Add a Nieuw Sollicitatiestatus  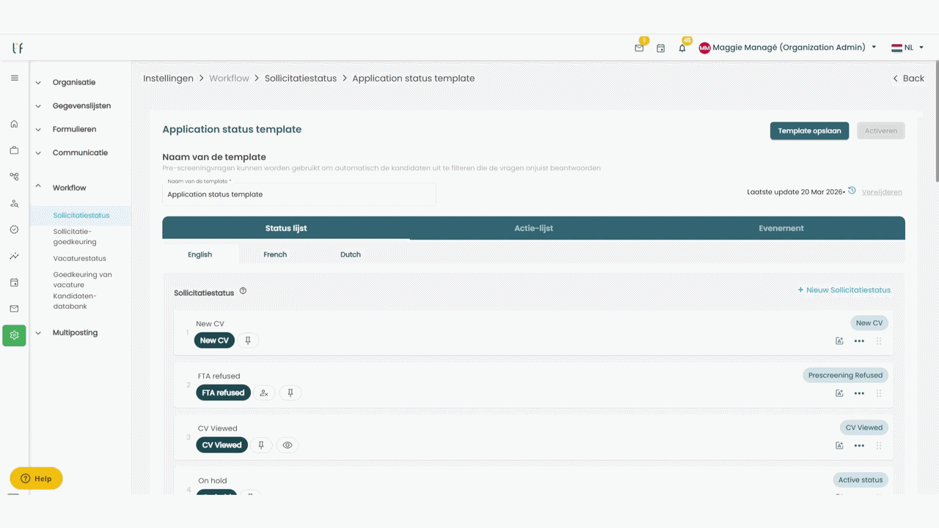[x=844, y=290]
